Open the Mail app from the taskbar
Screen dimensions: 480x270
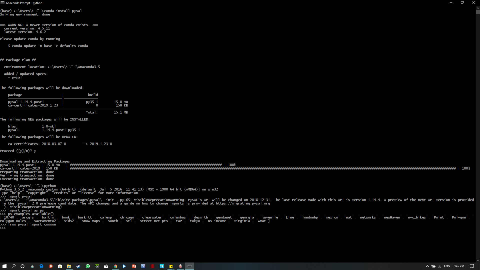point(106,266)
